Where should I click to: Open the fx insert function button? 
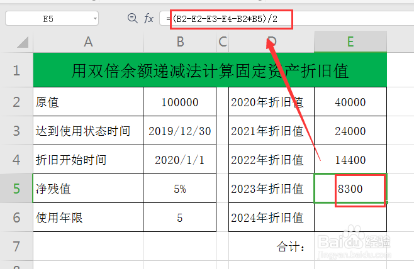click(x=148, y=18)
